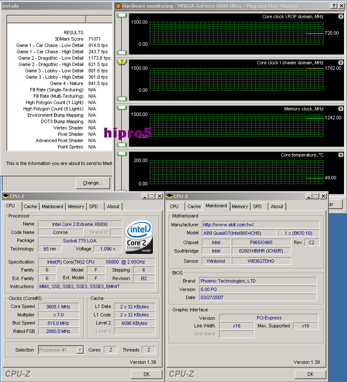Image resolution: width=347 pixels, height=382 pixels.
Task: Click the slider handle beside the ROP domain graph
Action: click(122, 15)
